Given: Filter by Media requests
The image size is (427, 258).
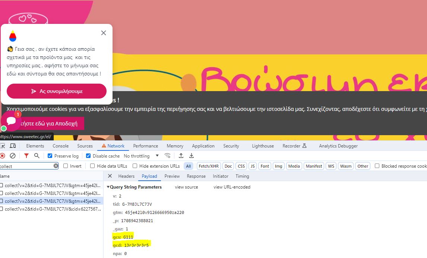Looking at the screenshot, I should click(x=294, y=166).
